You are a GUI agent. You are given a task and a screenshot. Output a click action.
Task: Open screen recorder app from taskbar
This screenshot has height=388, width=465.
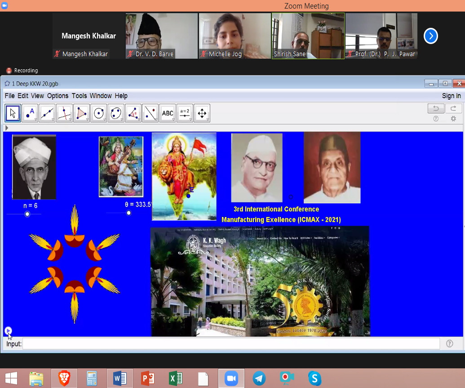287,379
